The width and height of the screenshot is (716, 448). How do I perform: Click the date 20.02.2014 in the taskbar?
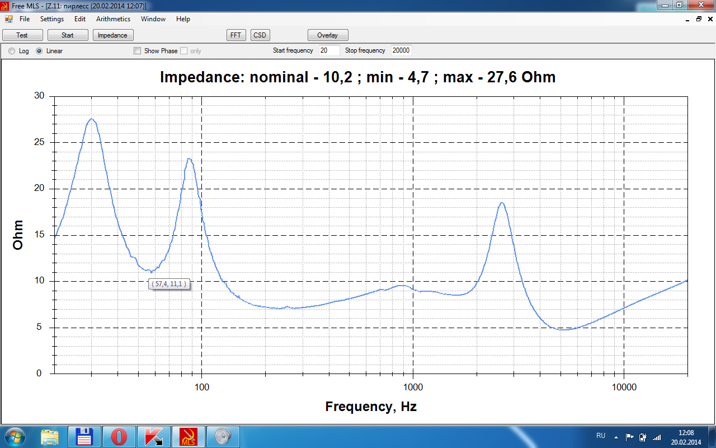pos(685,442)
